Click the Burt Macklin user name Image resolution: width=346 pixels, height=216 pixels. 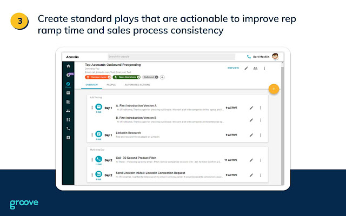[x=261, y=57]
